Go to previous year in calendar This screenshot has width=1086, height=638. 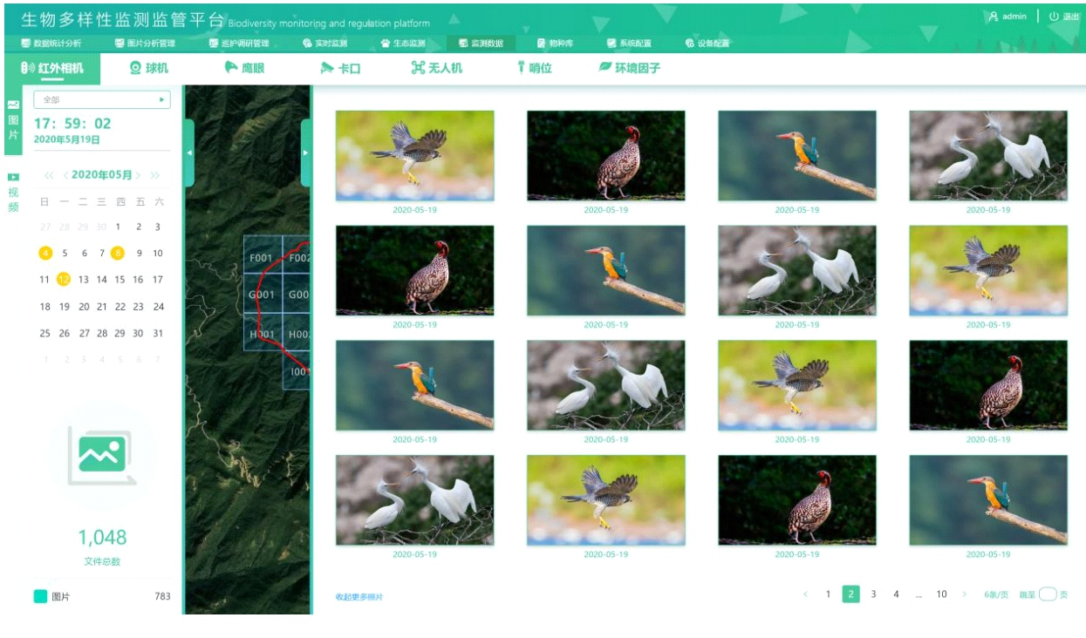click(50, 175)
